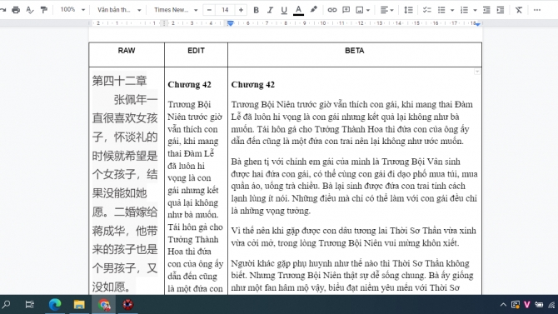Run the spell check tool

point(30,10)
